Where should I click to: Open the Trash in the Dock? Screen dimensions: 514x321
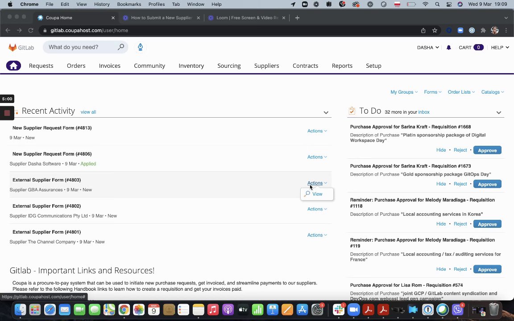(493, 309)
